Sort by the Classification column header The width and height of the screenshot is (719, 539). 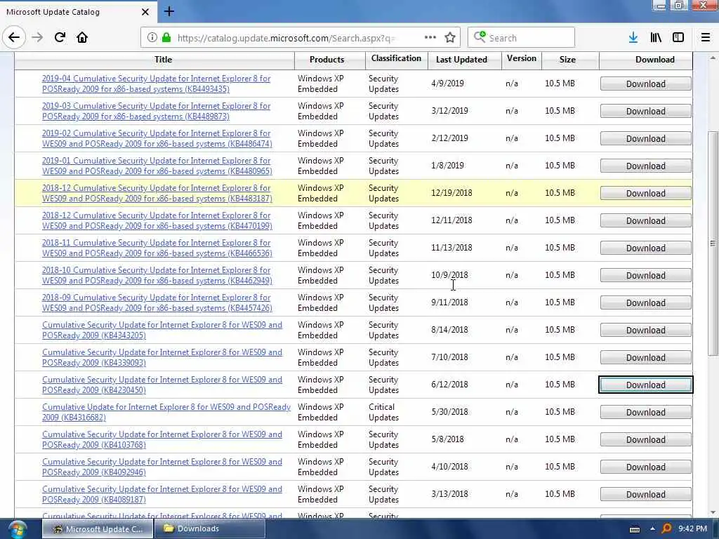[x=396, y=58]
